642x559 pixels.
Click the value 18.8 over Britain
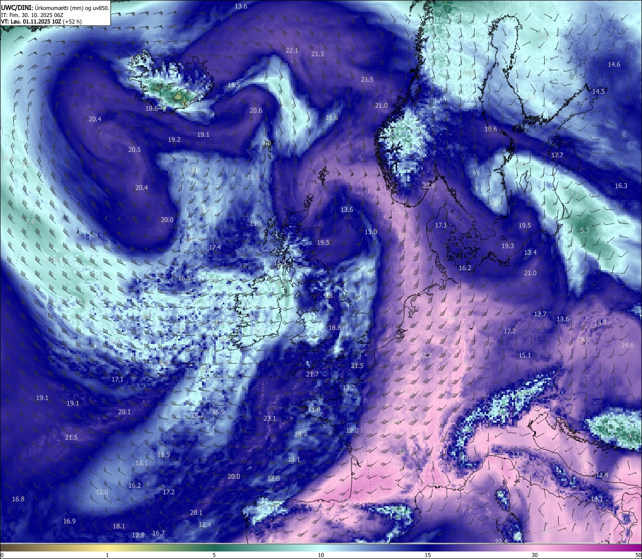tap(335, 327)
